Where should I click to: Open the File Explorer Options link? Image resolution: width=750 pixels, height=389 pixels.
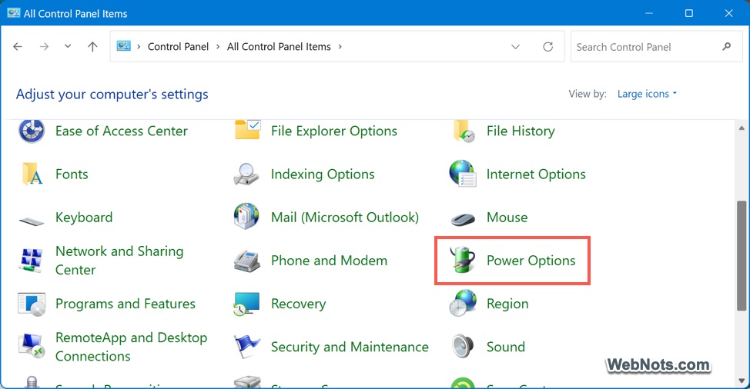[334, 131]
